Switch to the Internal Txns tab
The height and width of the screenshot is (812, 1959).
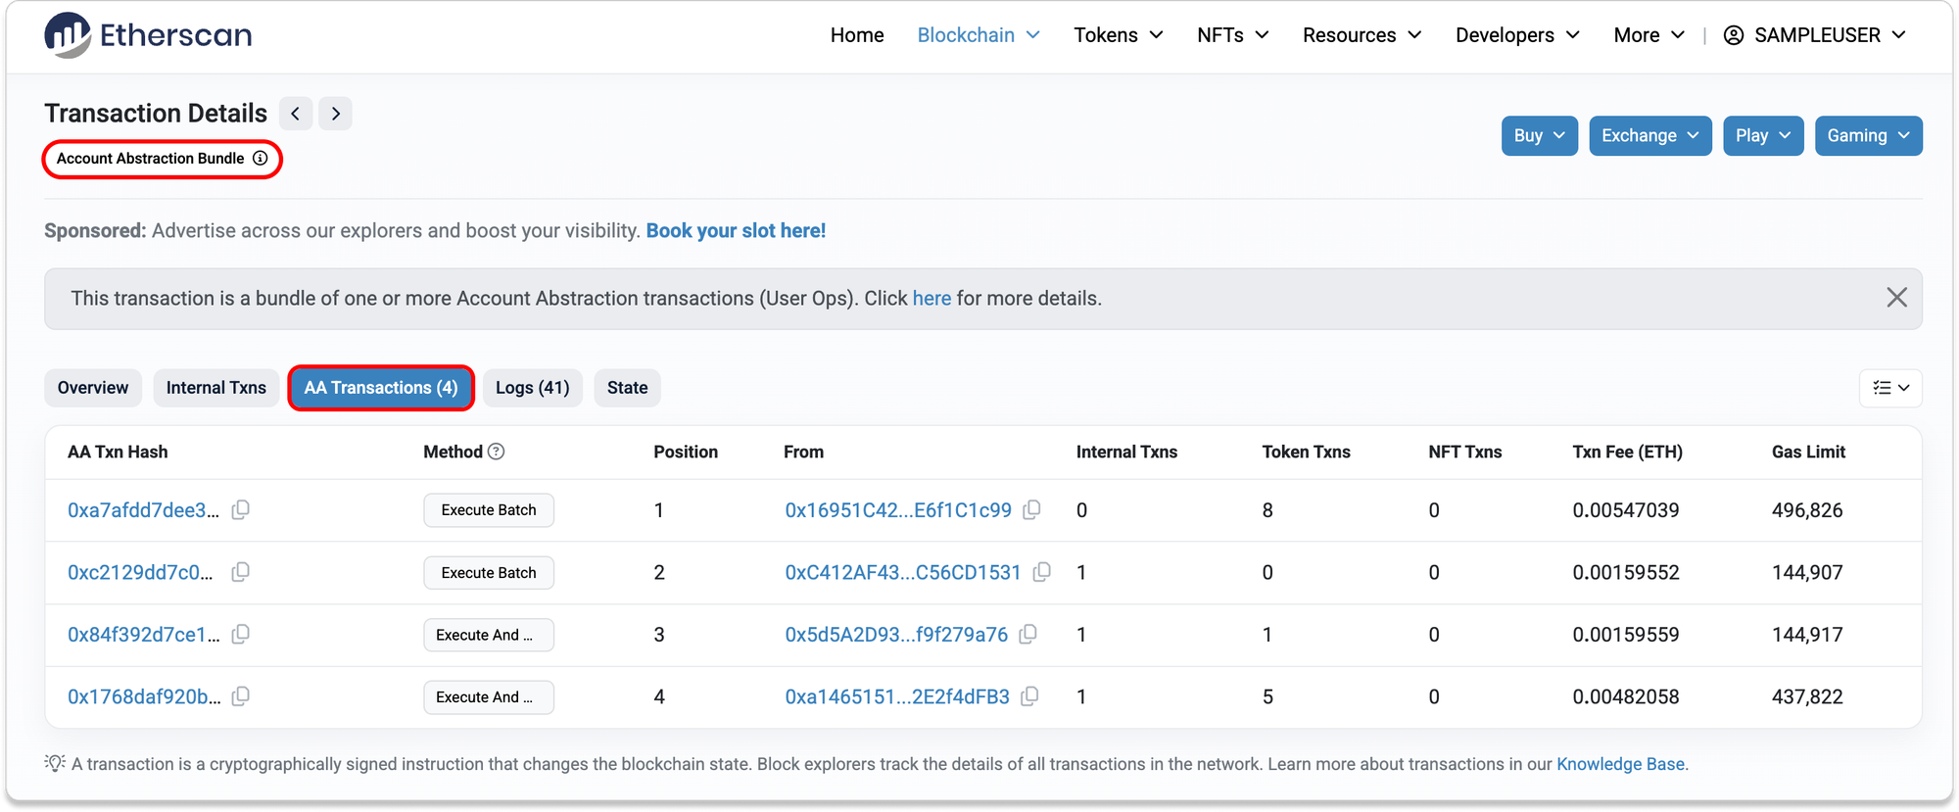(x=215, y=388)
